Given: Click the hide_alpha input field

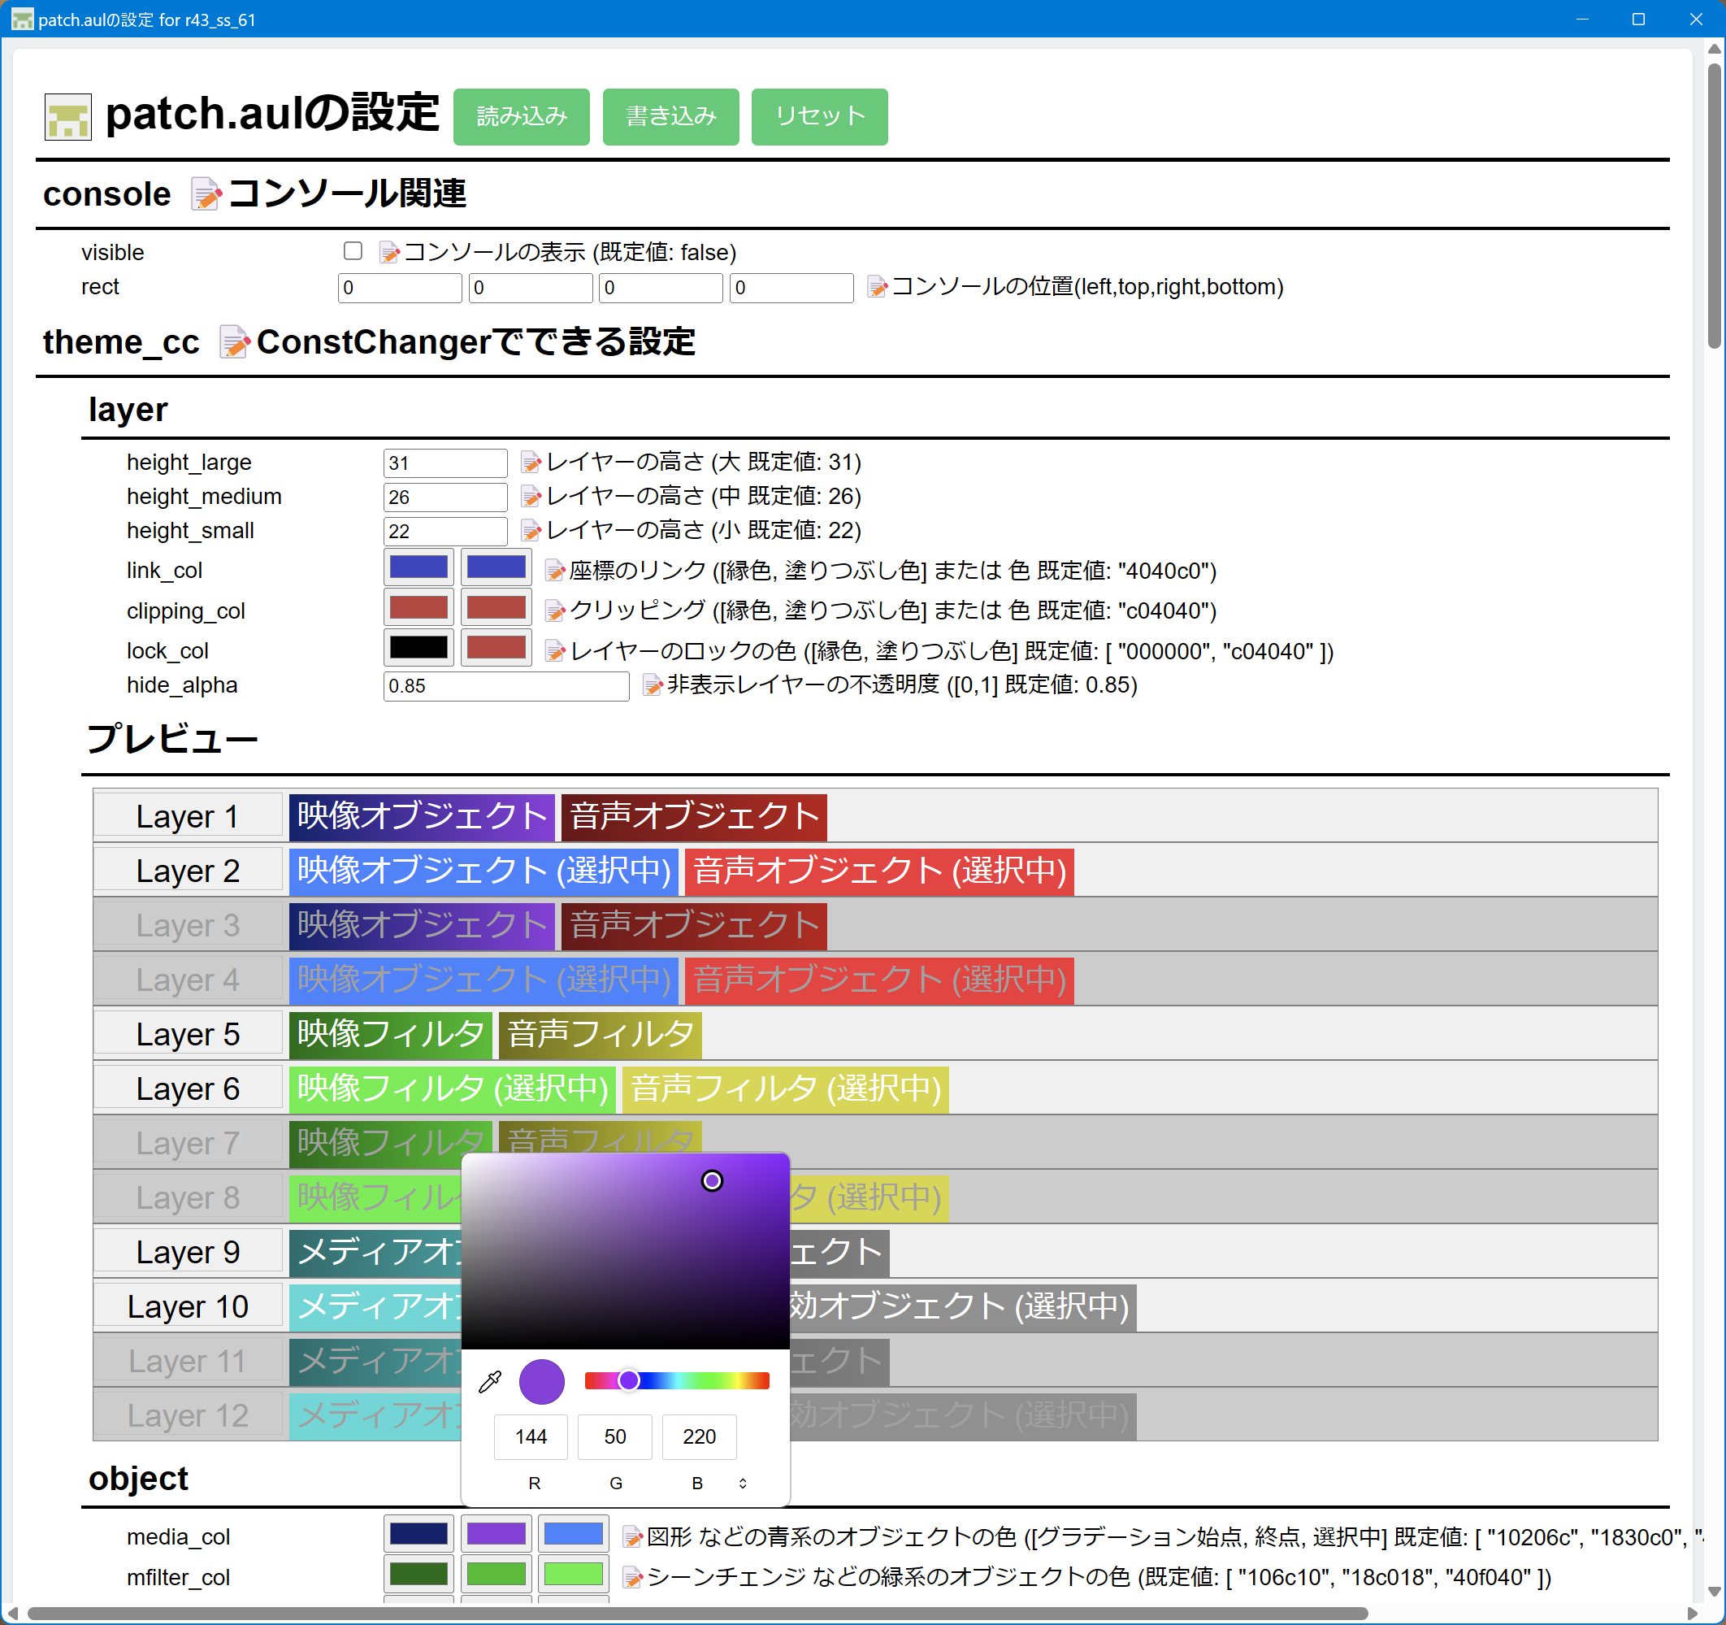Looking at the screenshot, I should [x=506, y=686].
